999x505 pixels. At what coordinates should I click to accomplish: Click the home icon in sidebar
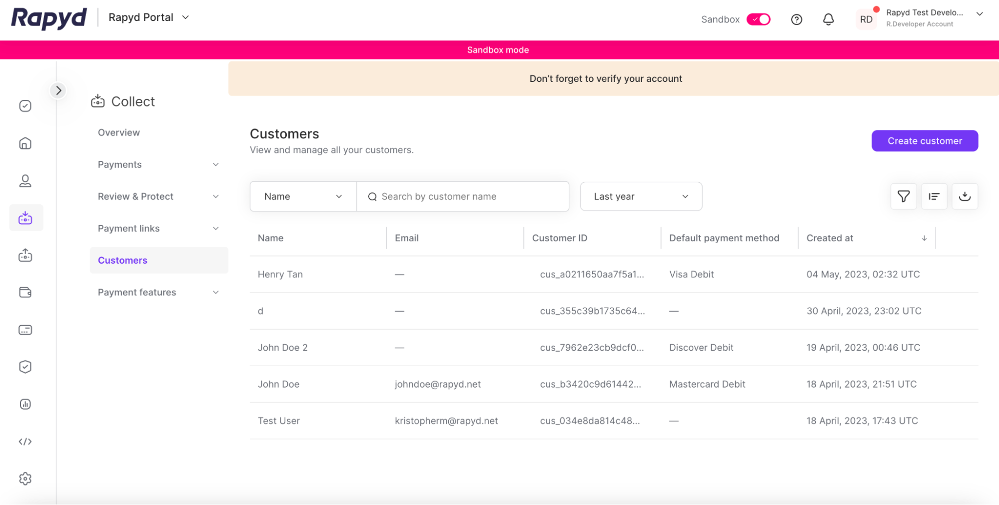[x=25, y=144]
